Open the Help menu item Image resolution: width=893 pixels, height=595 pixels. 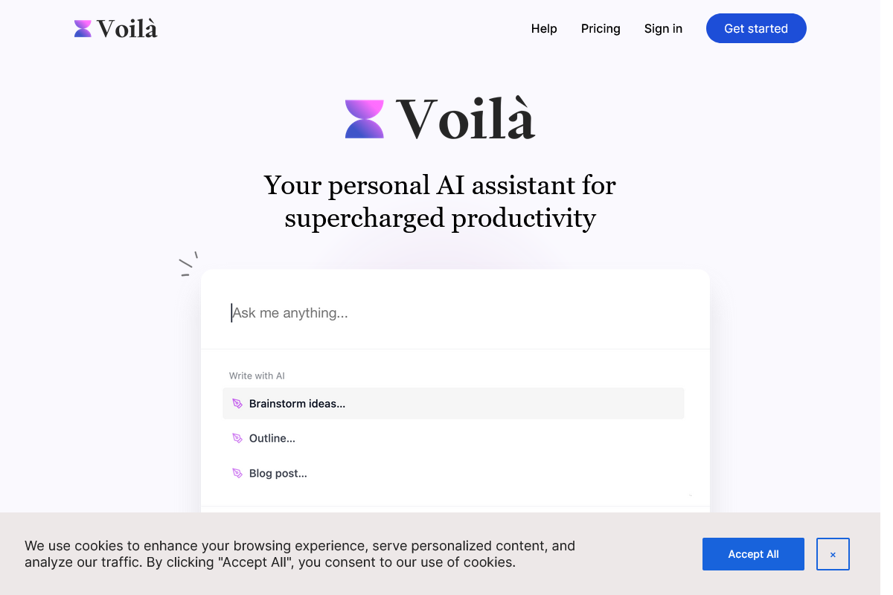pos(544,28)
